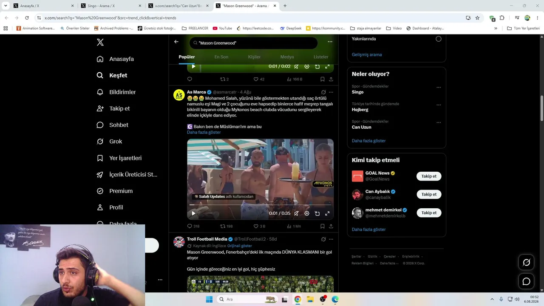Switch to Popüler tab

(x=187, y=57)
